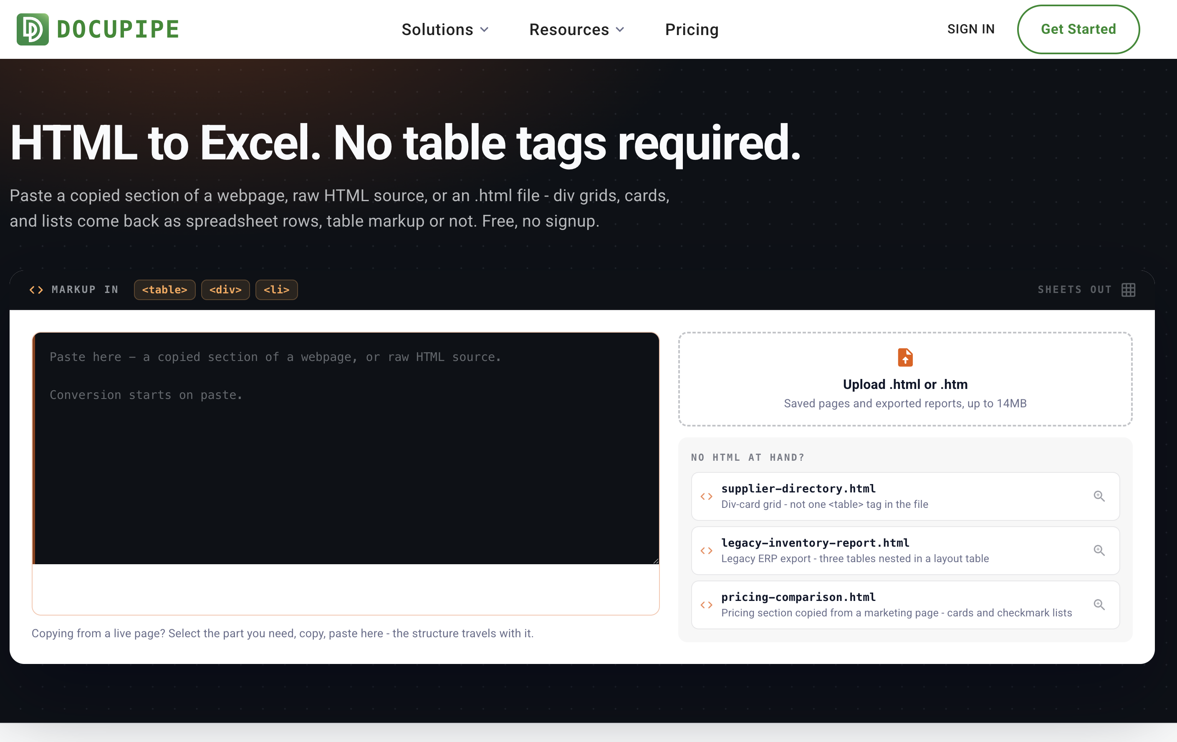Click the spreadsheet grid icon beside SHEETS OUT
This screenshot has width=1177, height=742.
tap(1128, 290)
